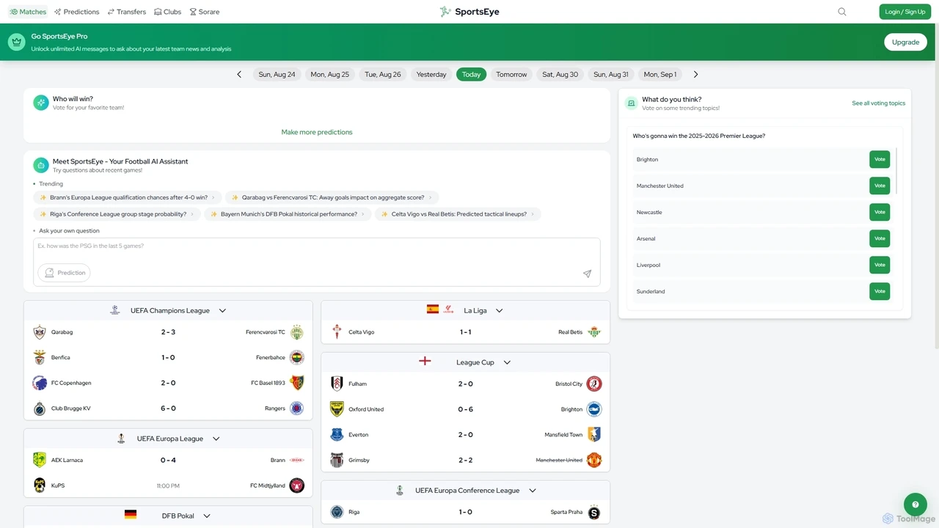Click the Everton club crest
The image size is (939, 528).
coord(337,435)
